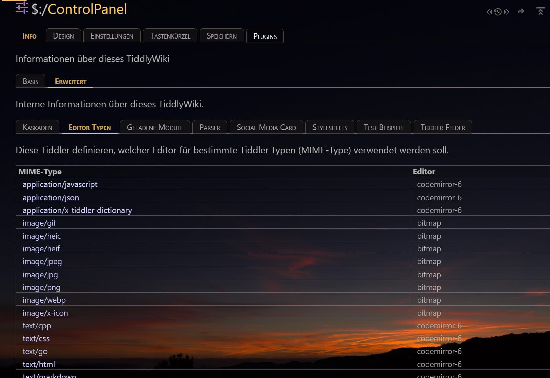
Task: Switch to the Parser tab
Action: point(210,127)
